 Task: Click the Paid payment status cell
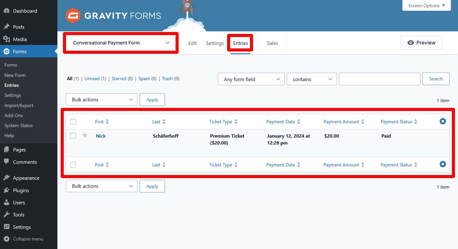point(386,136)
